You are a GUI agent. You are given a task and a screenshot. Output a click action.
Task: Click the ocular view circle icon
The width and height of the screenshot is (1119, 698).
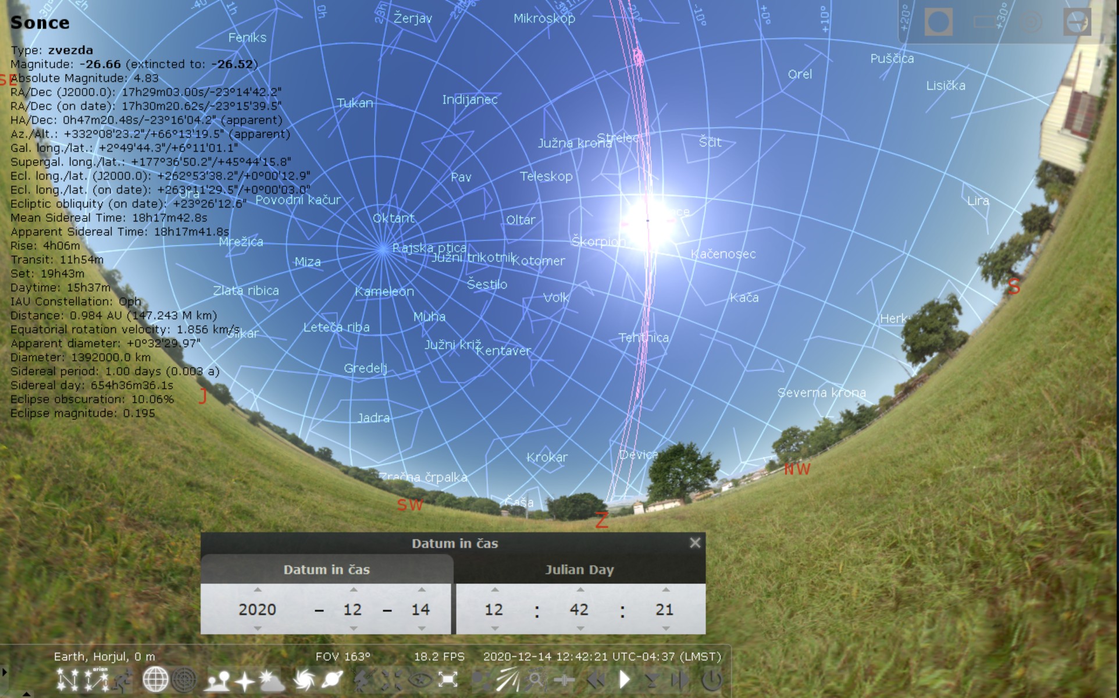[x=938, y=23]
